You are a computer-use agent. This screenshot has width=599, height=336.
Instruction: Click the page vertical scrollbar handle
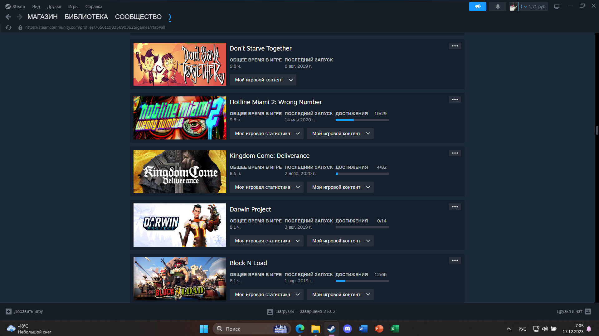[597, 130]
